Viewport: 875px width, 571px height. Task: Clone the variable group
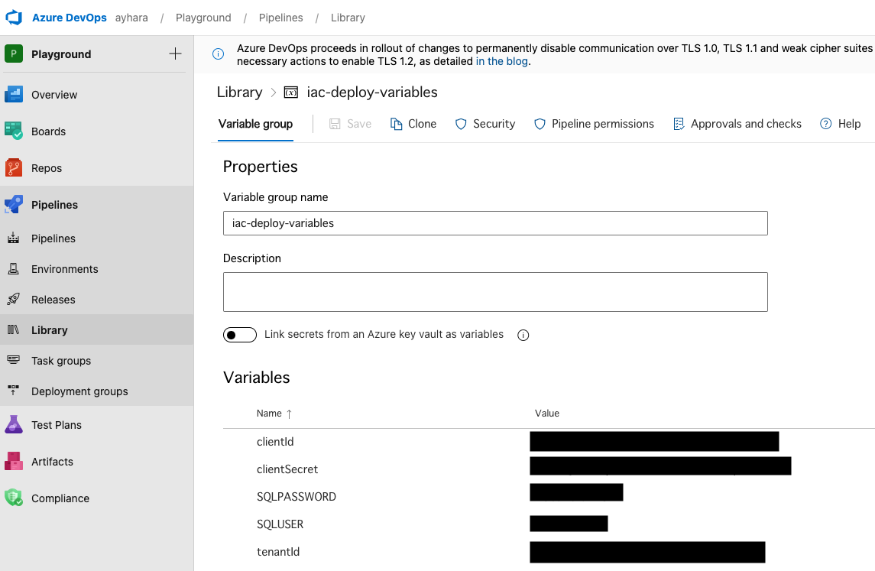tap(413, 124)
